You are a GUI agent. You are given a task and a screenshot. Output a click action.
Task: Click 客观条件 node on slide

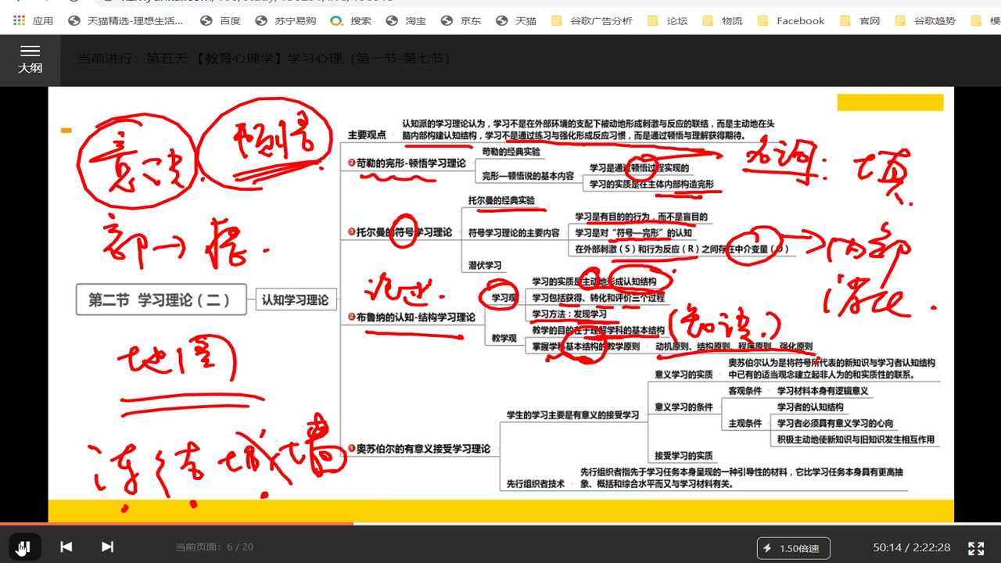pyautogui.click(x=744, y=390)
